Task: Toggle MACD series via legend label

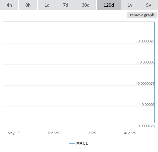Action: tap(82, 143)
